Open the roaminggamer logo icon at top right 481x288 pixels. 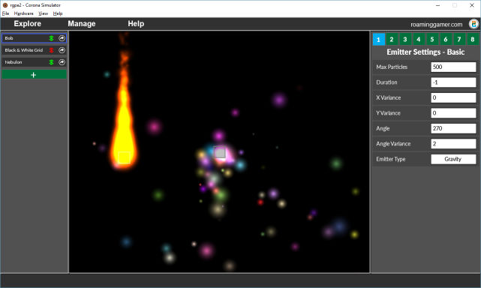click(473, 24)
